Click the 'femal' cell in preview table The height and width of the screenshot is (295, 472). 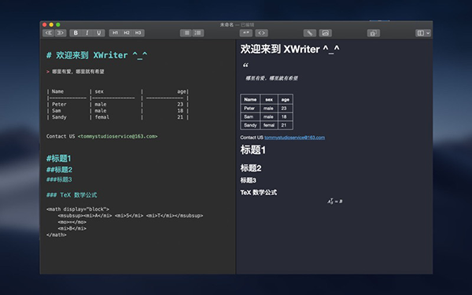[x=269, y=125]
